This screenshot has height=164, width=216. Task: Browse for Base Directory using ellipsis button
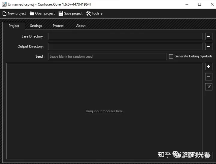tap(208, 36)
